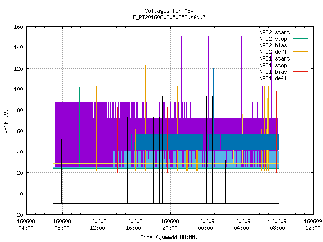
Task: Click the 160609 00:00 x-axis tick label
Action: click(x=205, y=225)
